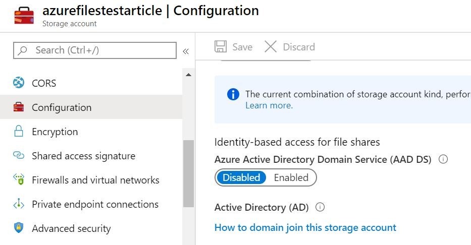Focus the Search (Ctrl+/) field
This screenshot has width=471, height=245.
pyautogui.click(x=95, y=50)
